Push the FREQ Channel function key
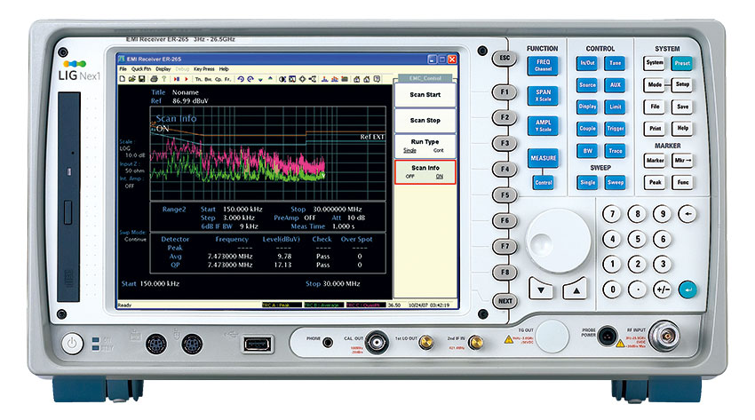 (543, 66)
